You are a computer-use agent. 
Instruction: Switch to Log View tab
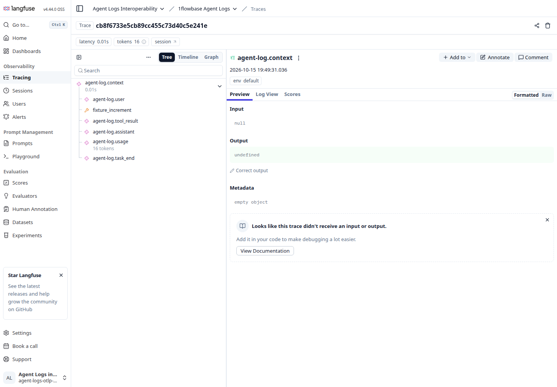(x=267, y=94)
